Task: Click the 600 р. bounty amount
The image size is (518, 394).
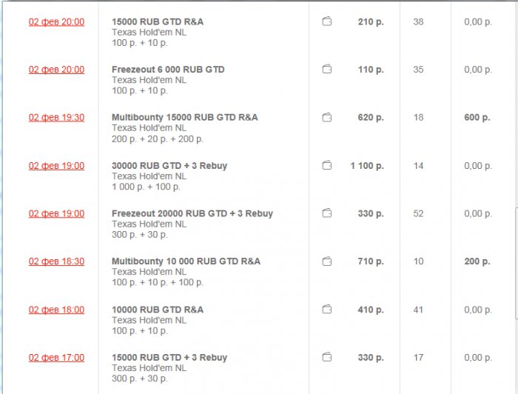Action: [477, 118]
